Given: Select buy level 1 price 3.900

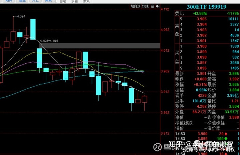Looking at the screenshot, I should pos(202,46).
